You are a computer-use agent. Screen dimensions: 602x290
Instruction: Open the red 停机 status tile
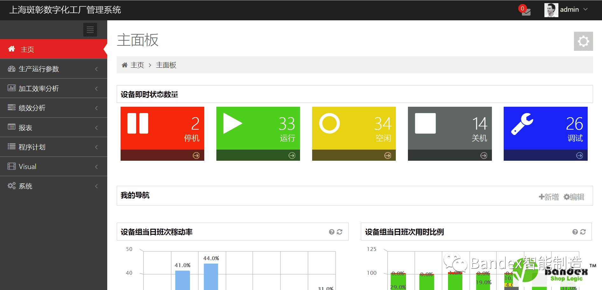tap(162, 134)
